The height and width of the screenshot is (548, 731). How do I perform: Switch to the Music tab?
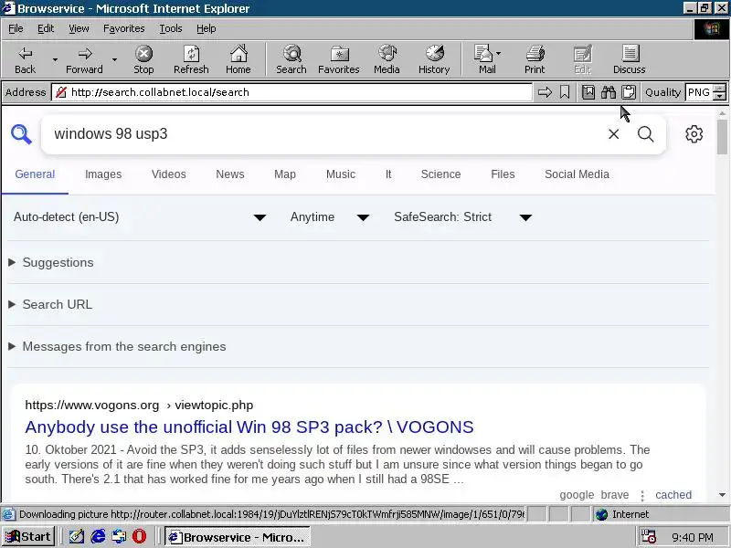(341, 174)
